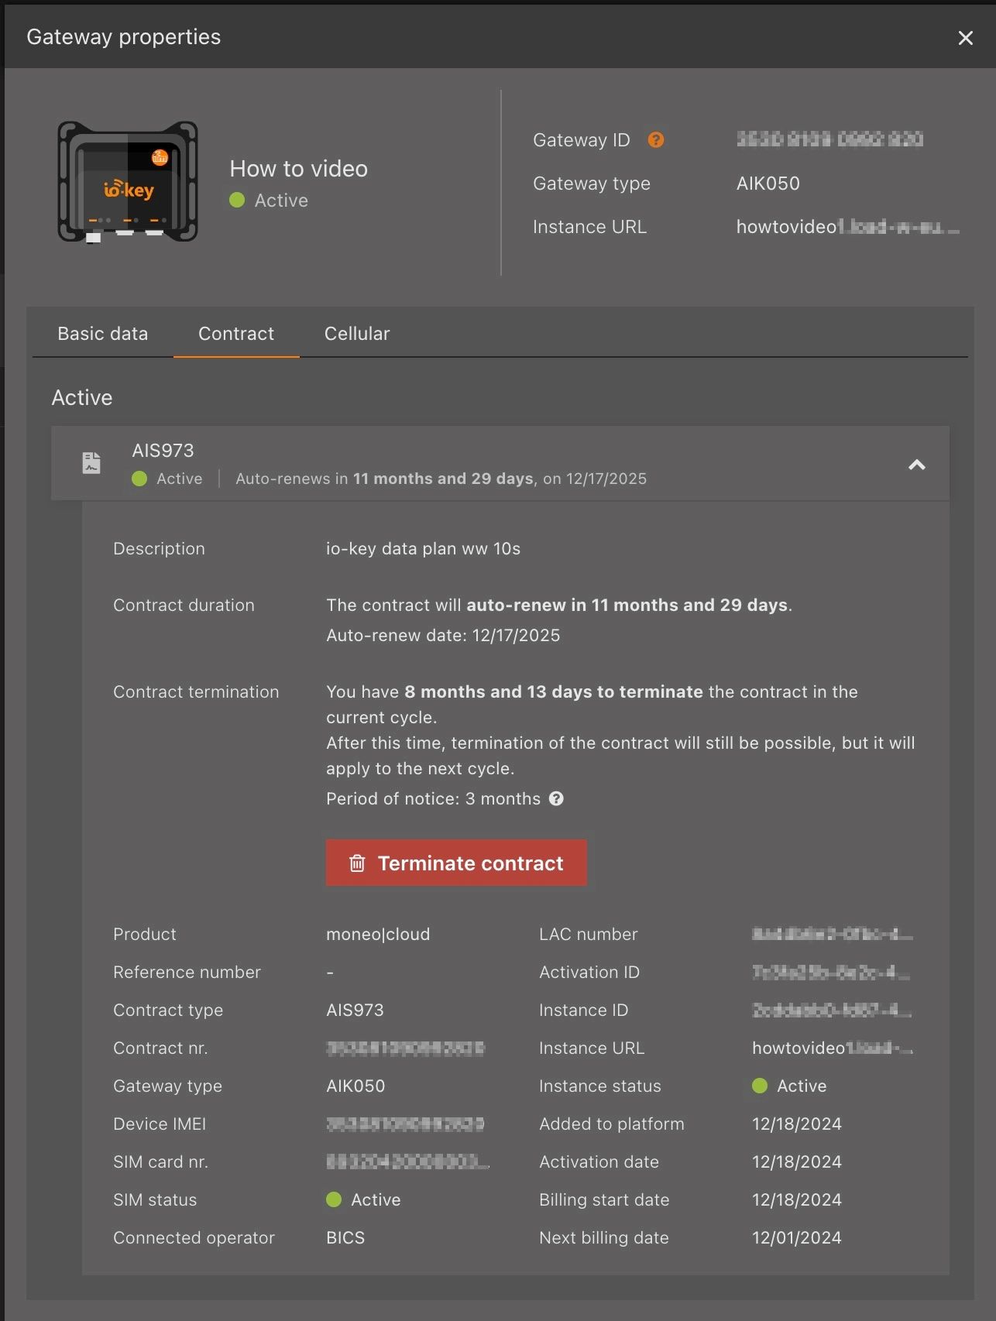
Task: Click the SIM status green indicator
Action: coord(334,1199)
